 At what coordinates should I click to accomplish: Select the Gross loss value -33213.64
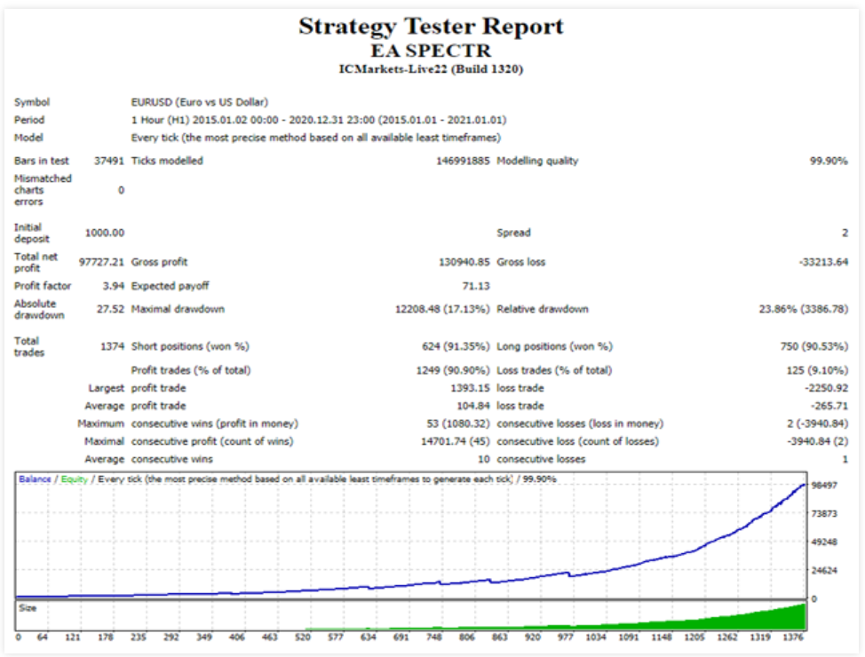tap(823, 262)
